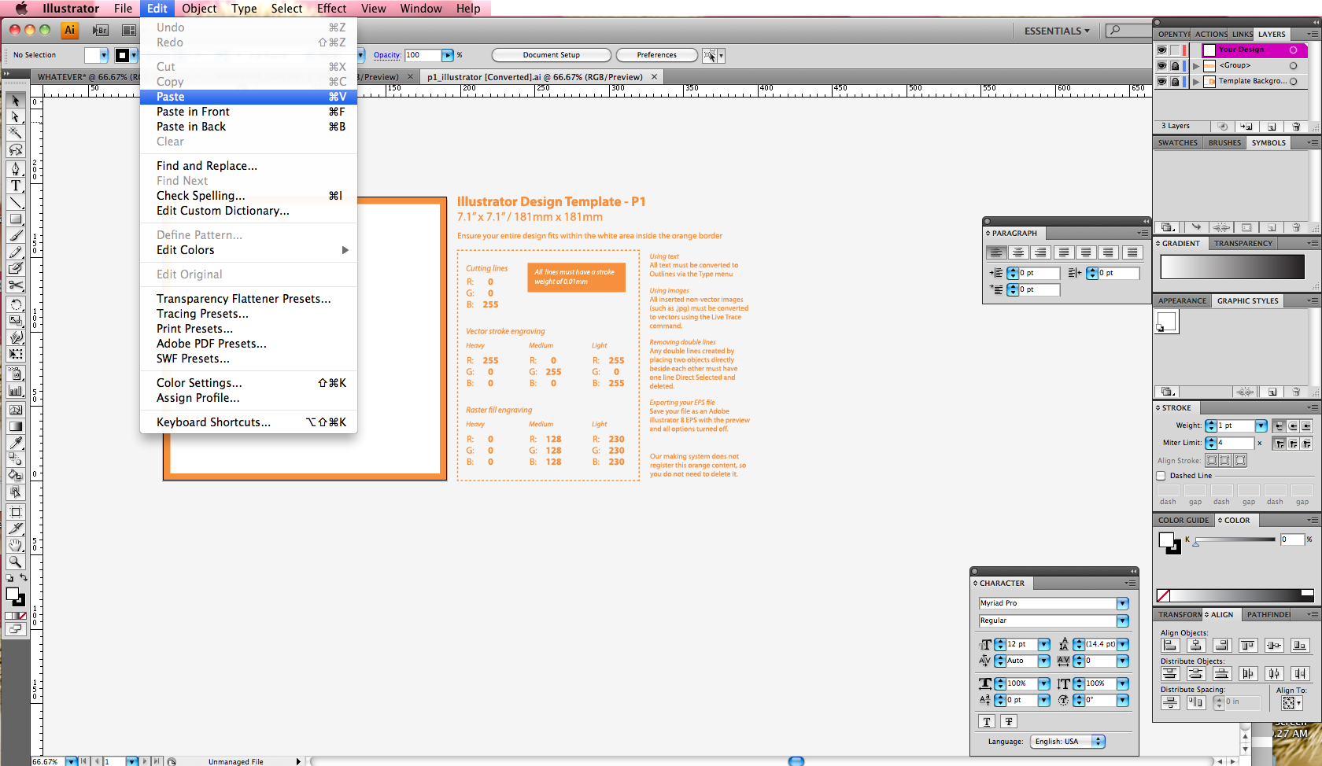Screen dimensions: 1322x766
Task: Click the Preferences button
Action: coord(657,55)
